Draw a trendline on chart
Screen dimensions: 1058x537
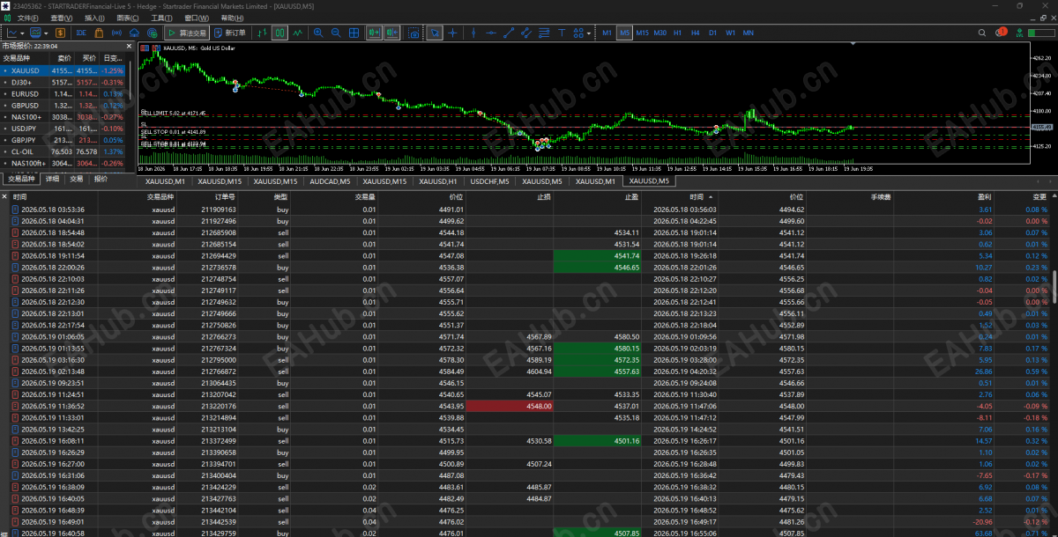coord(509,33)
